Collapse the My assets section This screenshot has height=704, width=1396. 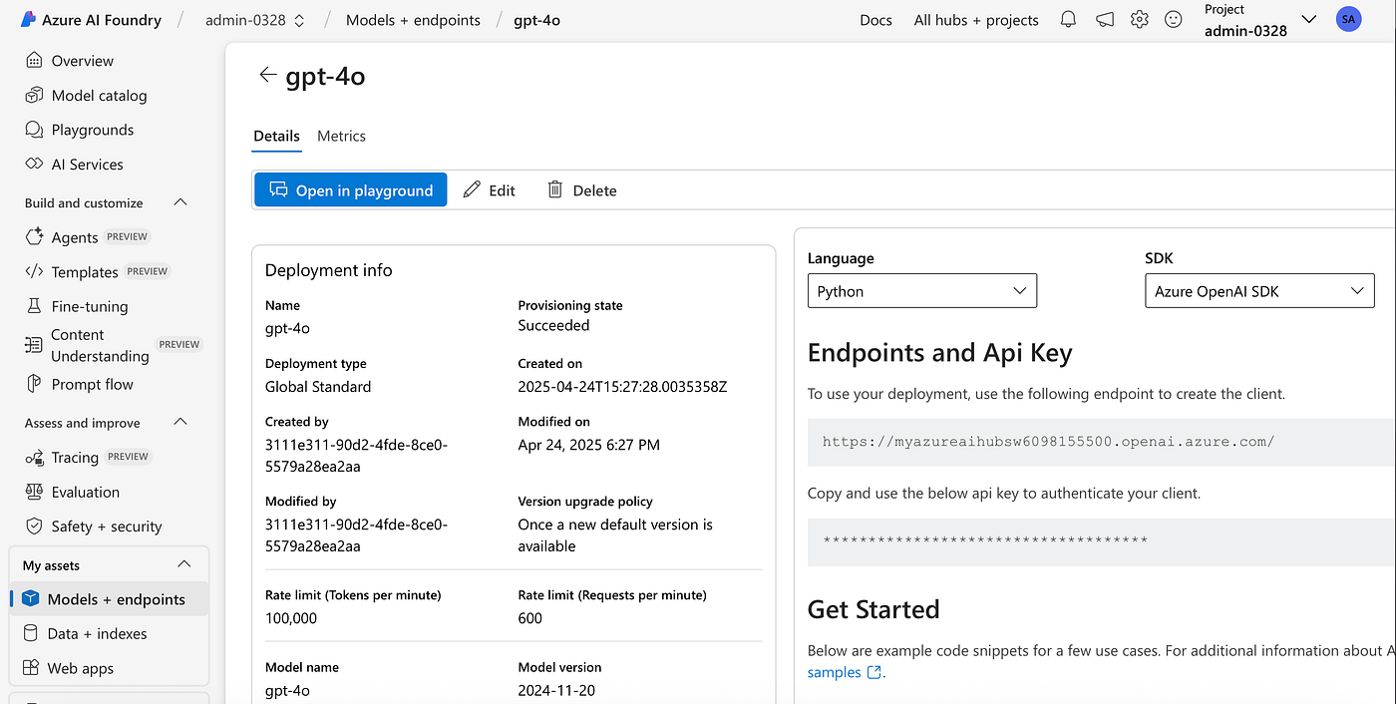coord(183,564)
